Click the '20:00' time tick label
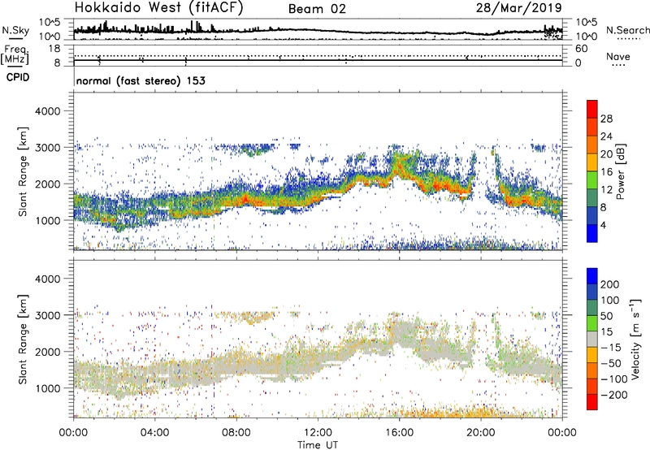Screen dimensions: 650x450 [480, 433]
